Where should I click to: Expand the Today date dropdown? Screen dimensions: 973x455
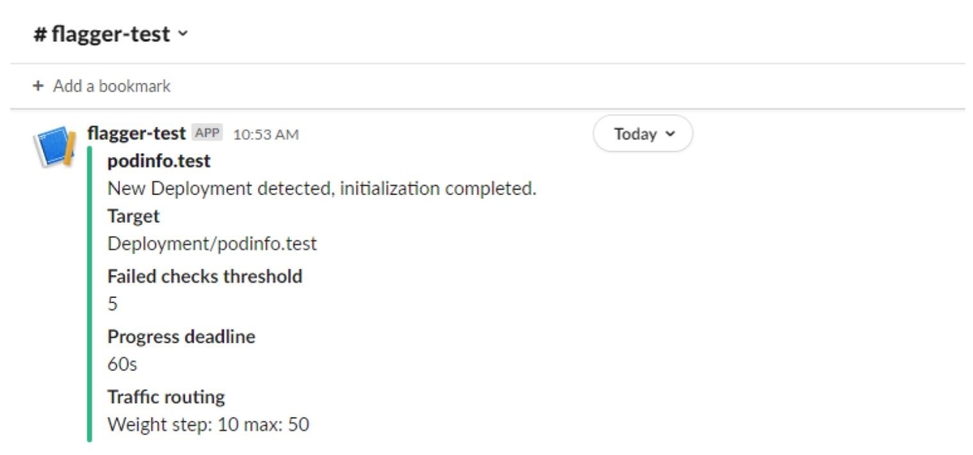pyautogui.click(x=643, y=134)
